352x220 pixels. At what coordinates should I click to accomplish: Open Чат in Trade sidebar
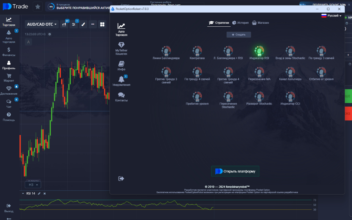tap(9, 104)
